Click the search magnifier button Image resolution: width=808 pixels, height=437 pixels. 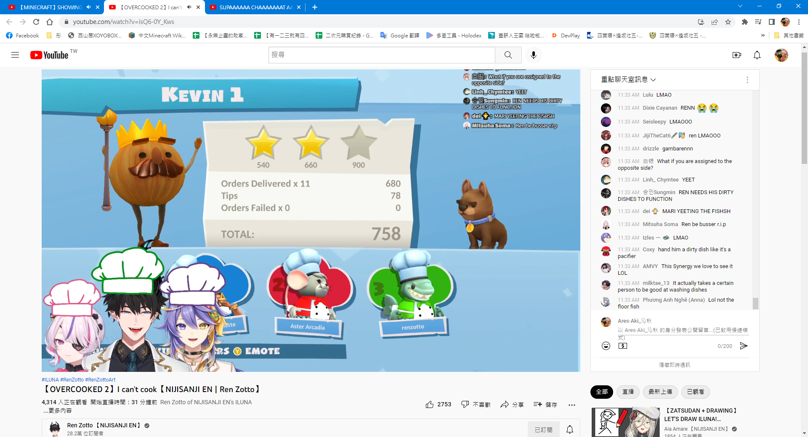508,55
